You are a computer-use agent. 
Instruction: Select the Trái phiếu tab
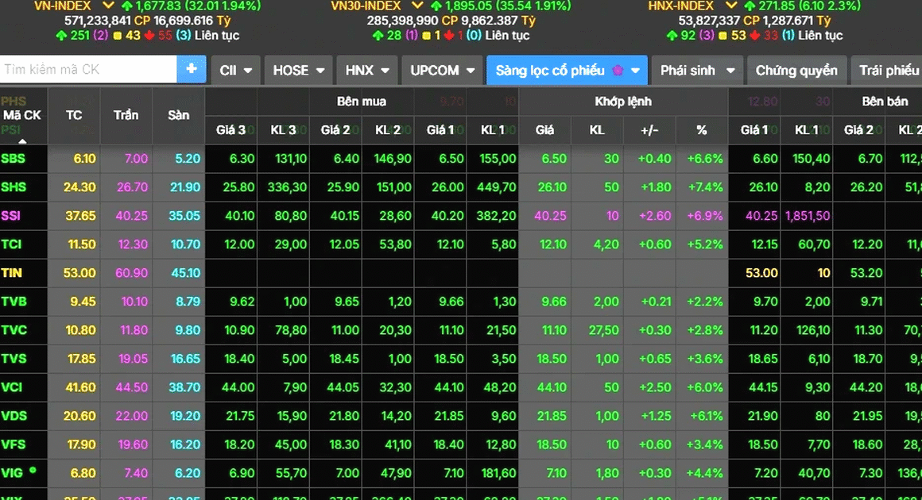pyautogui.click(x=888, y=71)
